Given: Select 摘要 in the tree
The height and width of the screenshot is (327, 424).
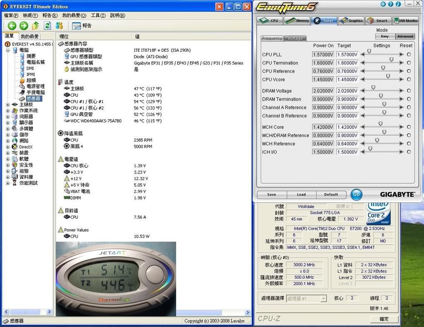Looking at the screenshot, I should point(31,56).
